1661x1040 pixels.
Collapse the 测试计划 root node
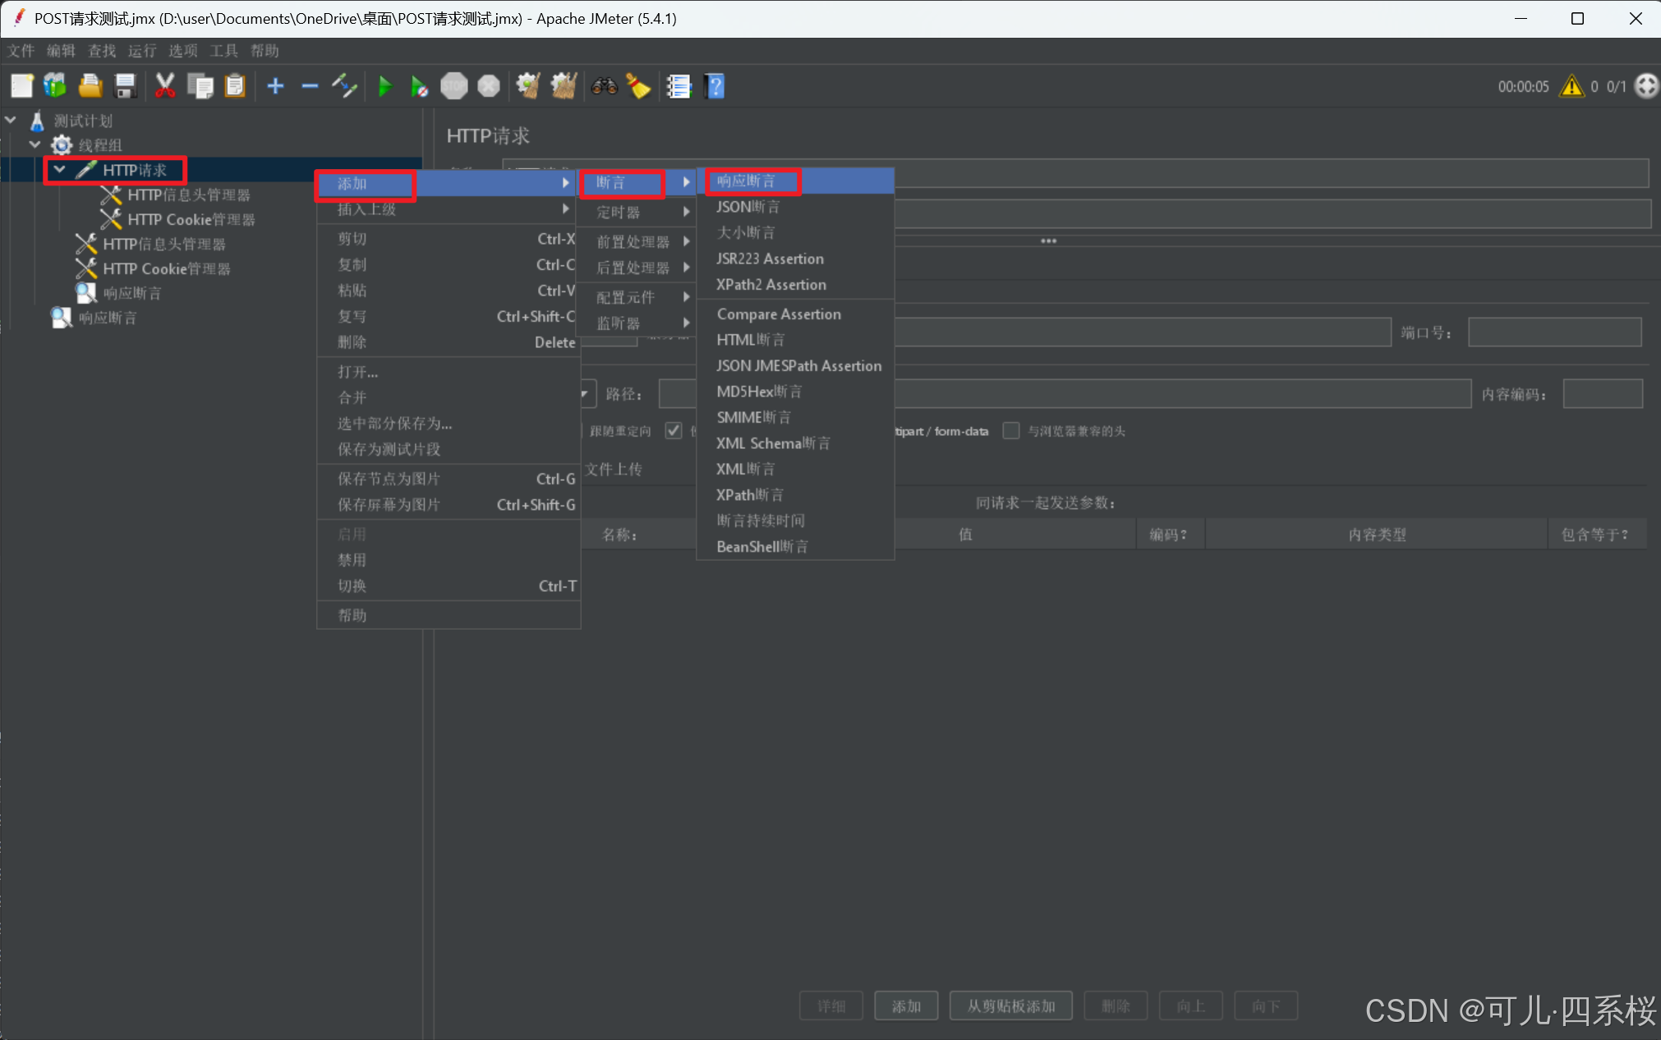click(x=12, y=121)
